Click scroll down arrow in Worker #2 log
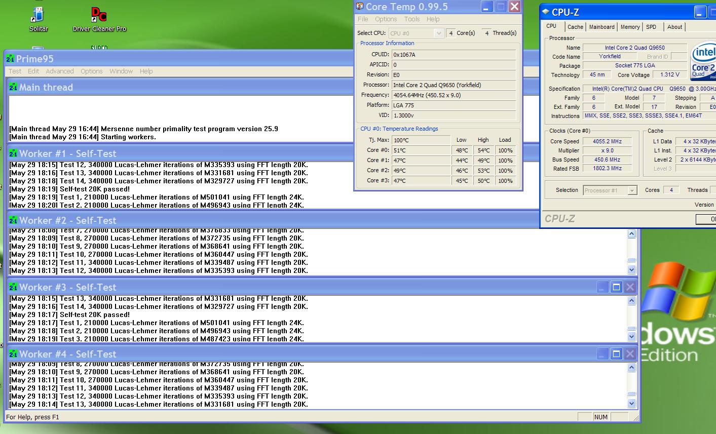The image size is (716, 434). coord(631,270)
